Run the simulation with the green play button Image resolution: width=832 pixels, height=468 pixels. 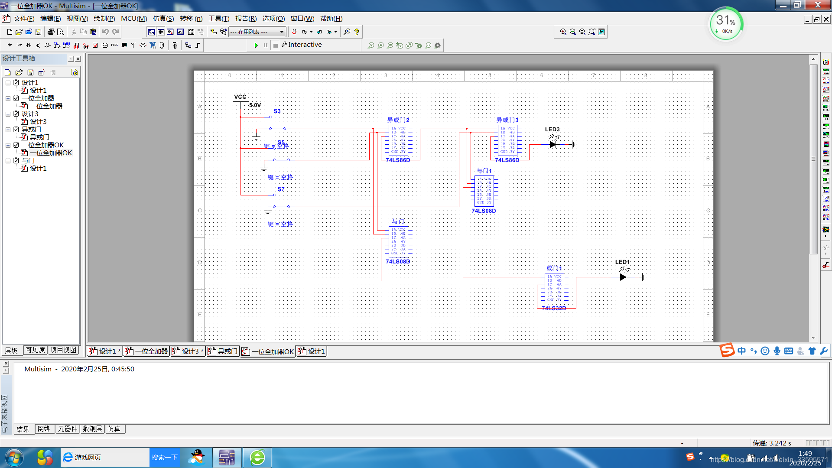pyautogui.click(x=256, y=45)
